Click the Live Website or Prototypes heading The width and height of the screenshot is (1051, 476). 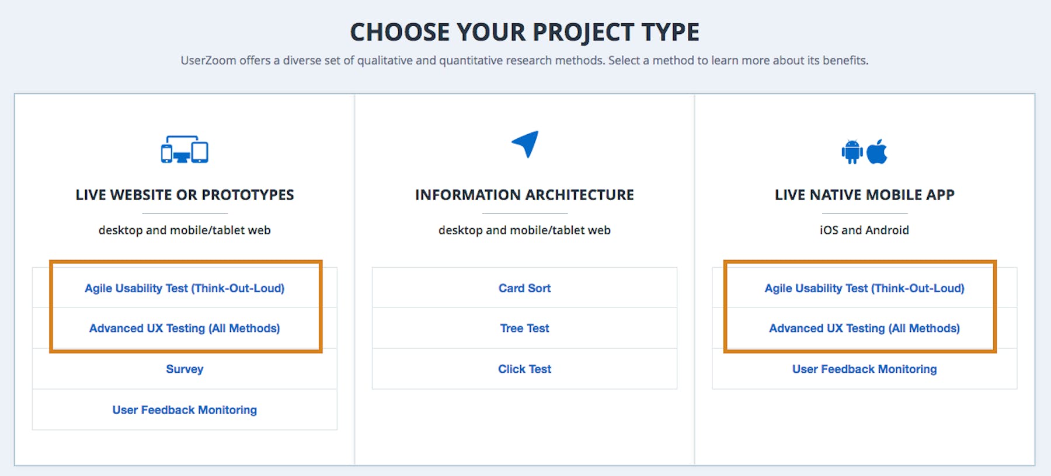click(185, 195)
